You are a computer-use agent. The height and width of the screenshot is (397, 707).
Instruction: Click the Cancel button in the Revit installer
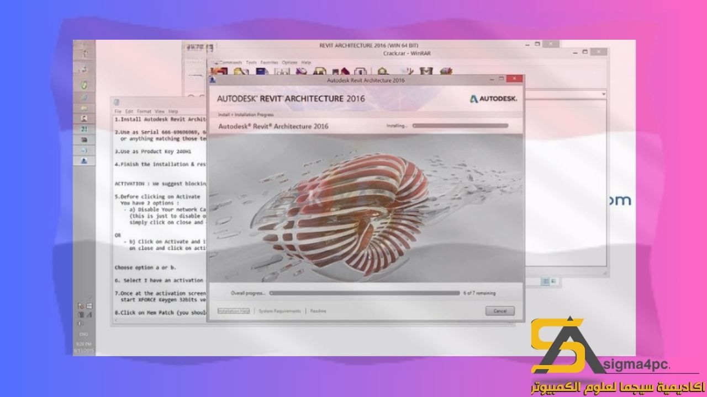point(500,311)
